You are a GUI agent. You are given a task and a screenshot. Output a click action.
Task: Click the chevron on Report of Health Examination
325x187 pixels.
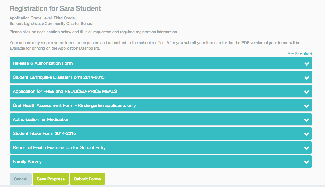(306, 147)
